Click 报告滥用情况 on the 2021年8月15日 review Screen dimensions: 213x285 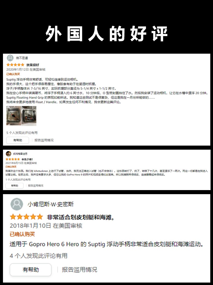pos(36,186)
